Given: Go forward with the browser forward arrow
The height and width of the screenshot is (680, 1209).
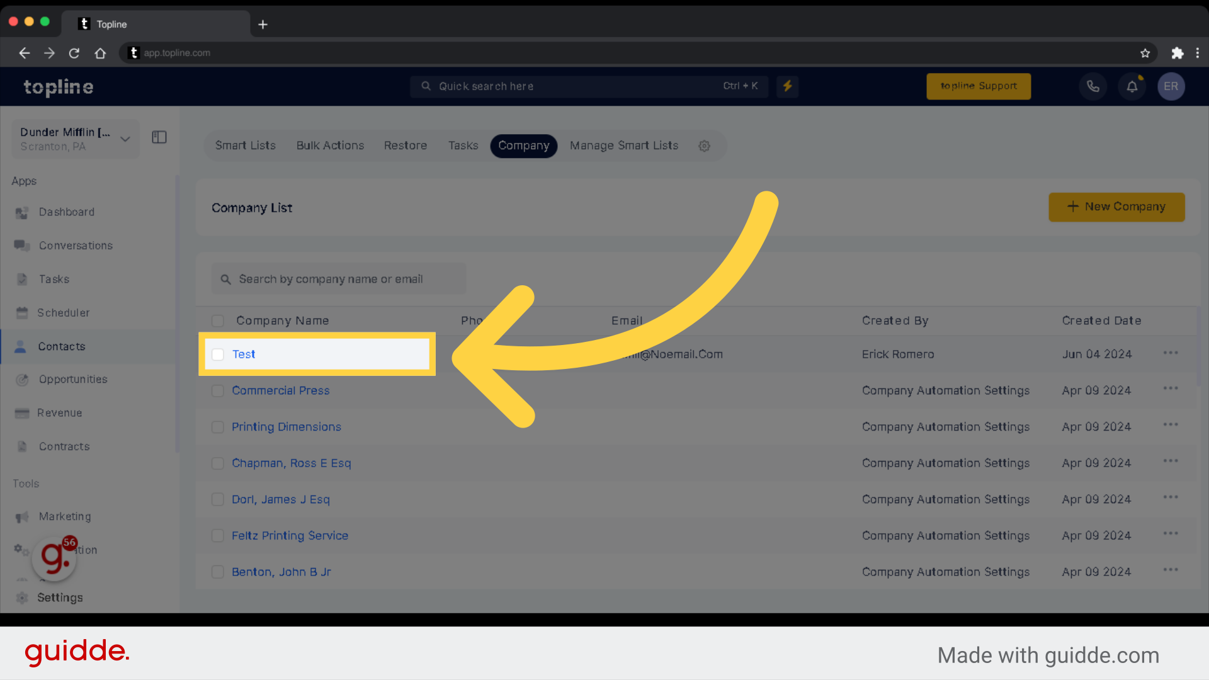Looking at the screenshot, I should click(49, 54).
